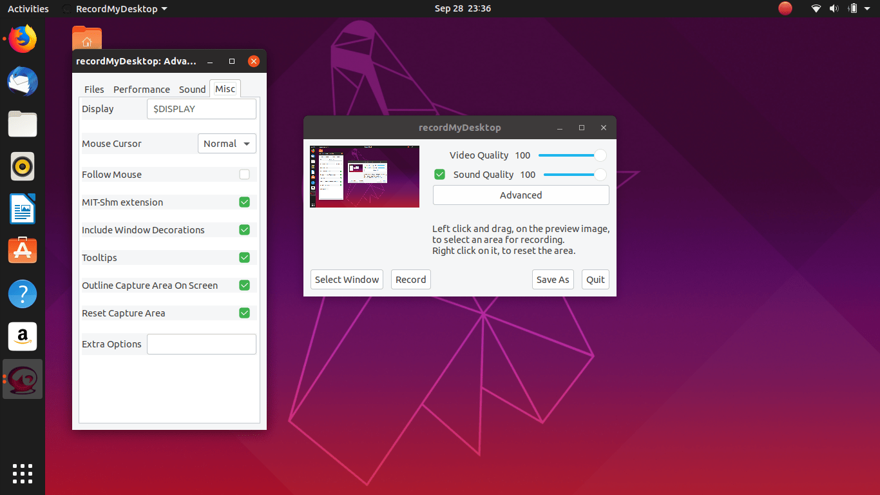The image size is (880, 495).
Task: Click the Save As button
Action: coord(553,279)
